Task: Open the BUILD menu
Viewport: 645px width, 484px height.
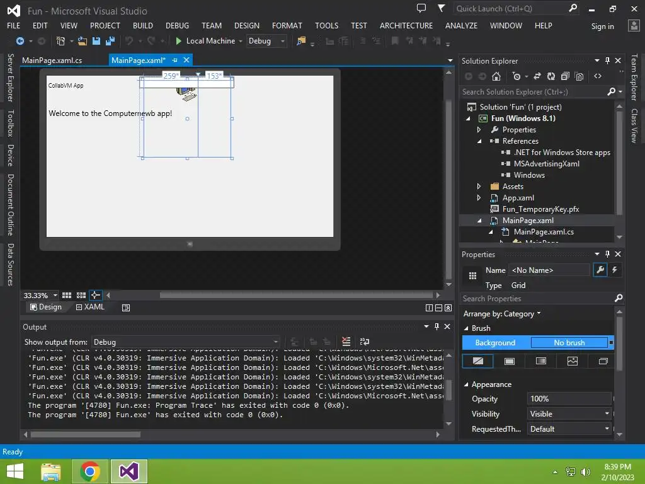Action: point(143,25)
